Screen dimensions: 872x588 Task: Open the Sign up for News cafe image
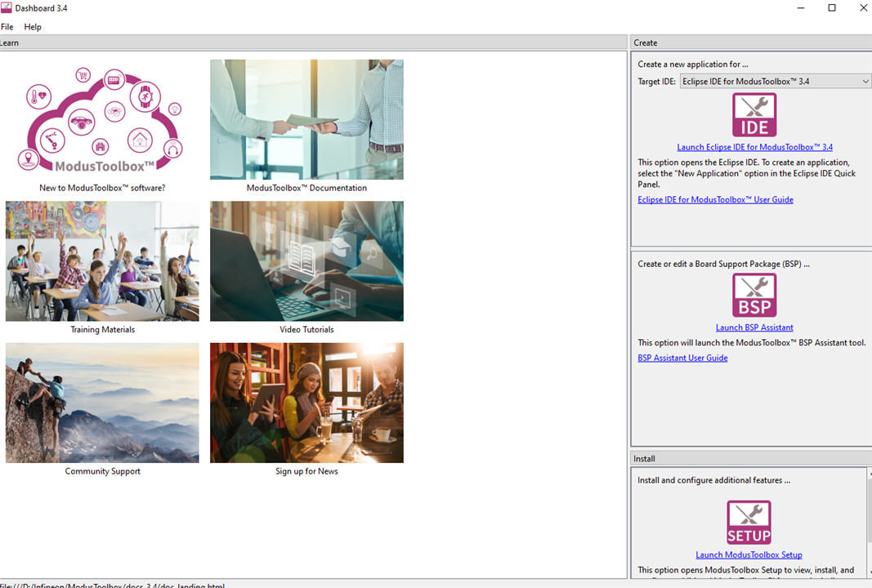coord(306,403)
